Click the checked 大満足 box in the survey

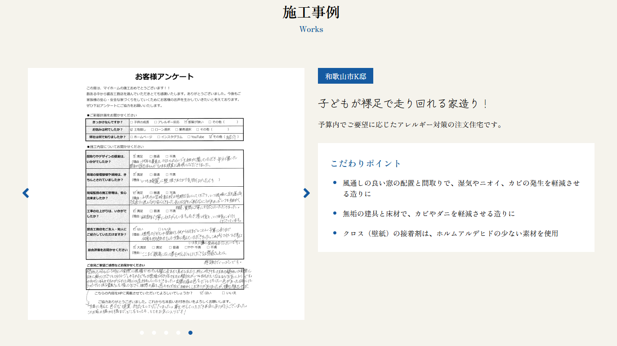pyautogui.click(x=134, y=247)
